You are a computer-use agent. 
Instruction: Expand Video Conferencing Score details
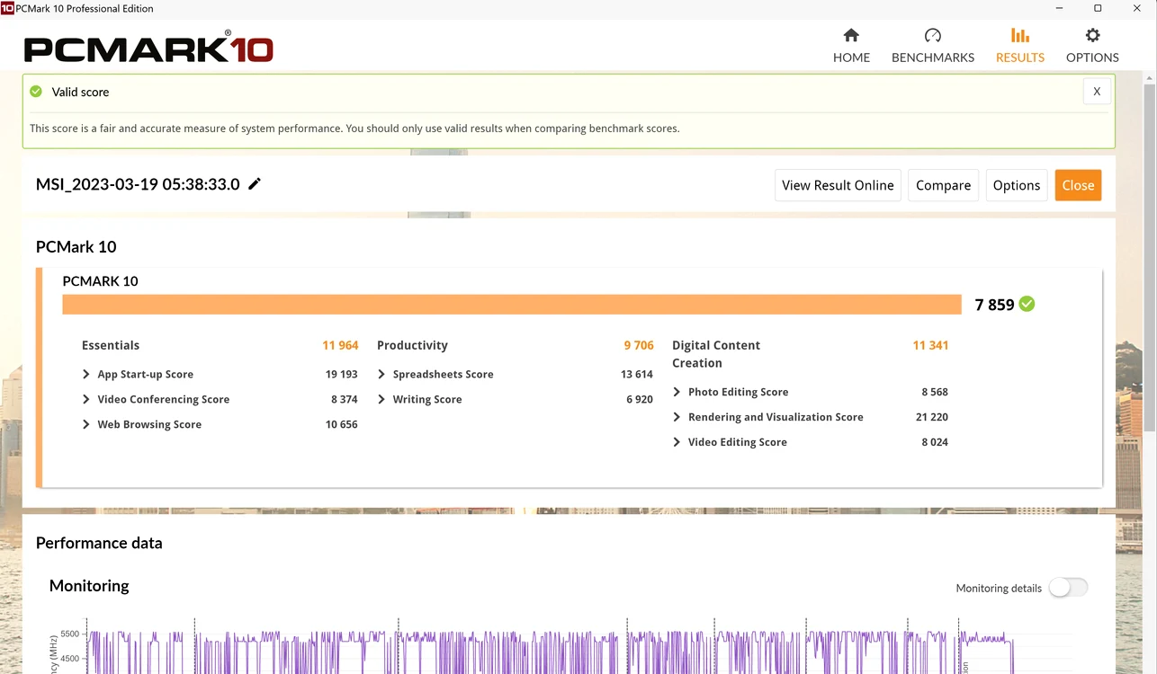point(86,399)
